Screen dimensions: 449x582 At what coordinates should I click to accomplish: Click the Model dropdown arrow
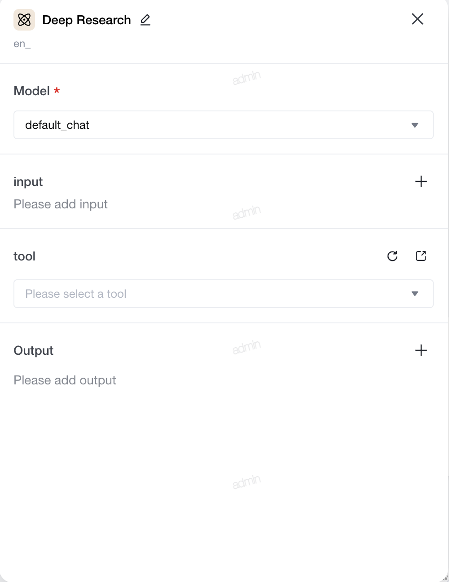tap(415, 125)
